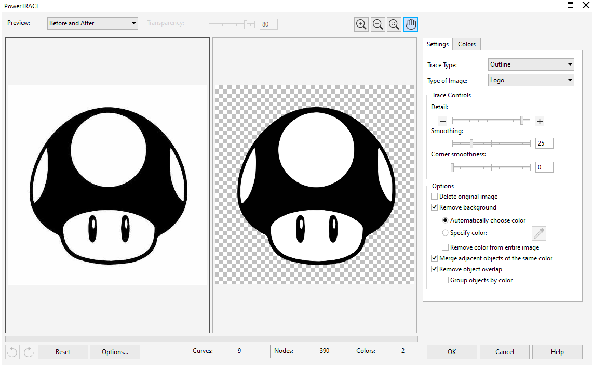Switch to the Colors tab
Image resolution: width=593 pixels, height=366 pixels.
click(x=467, y=44)
